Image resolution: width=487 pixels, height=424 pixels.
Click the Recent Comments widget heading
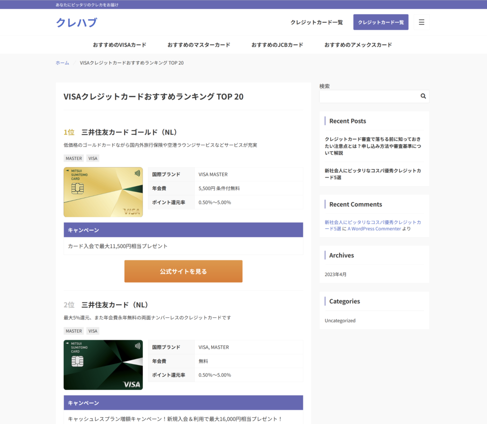[x=356, y=204]
